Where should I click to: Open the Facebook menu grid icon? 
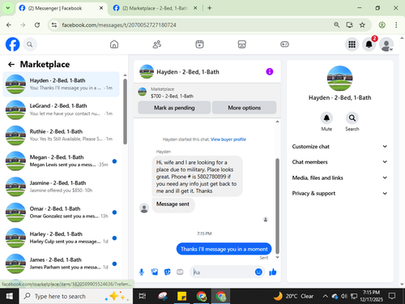(x=352, y=45)
